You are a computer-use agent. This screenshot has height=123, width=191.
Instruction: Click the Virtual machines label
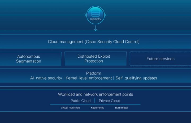(70, 108)
